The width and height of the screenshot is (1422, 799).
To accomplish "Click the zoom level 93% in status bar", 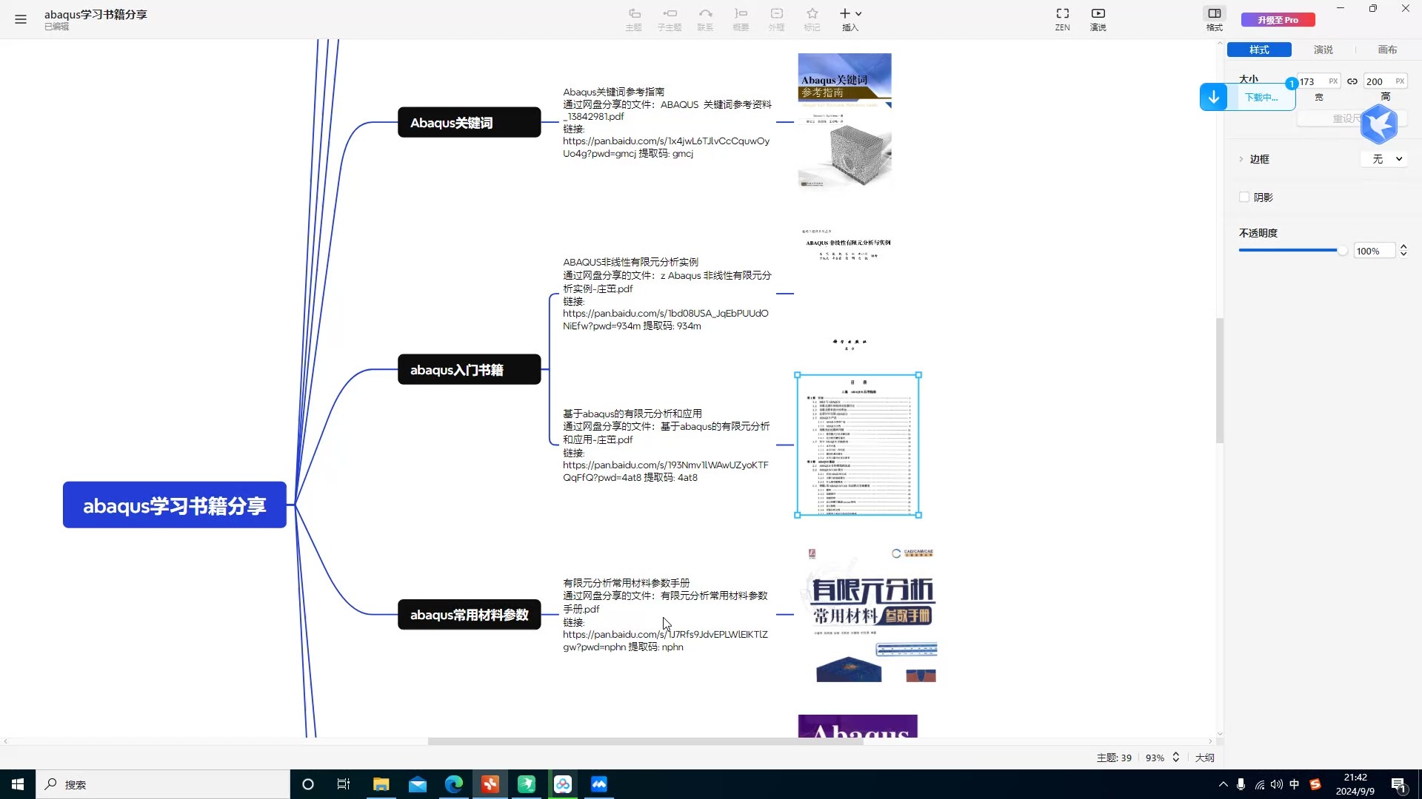I will pos(1155,758).
